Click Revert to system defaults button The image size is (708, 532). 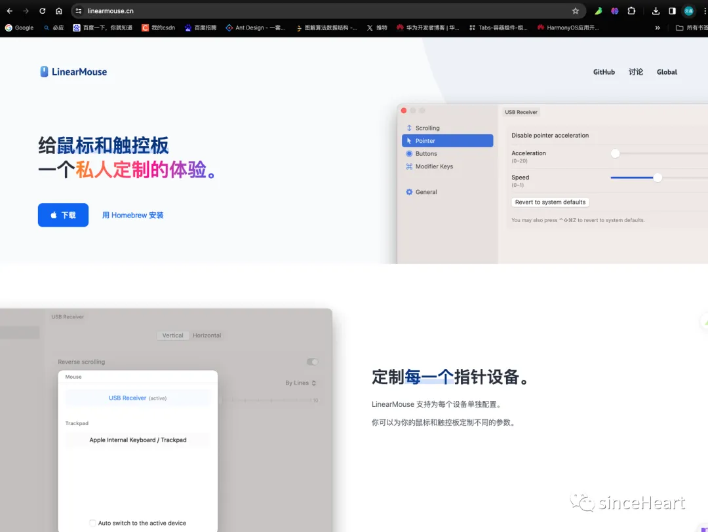click(550, 202)
